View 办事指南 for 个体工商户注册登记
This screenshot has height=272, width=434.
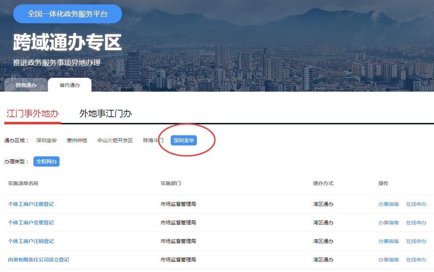pyautogui.click(x=389, y=204)
